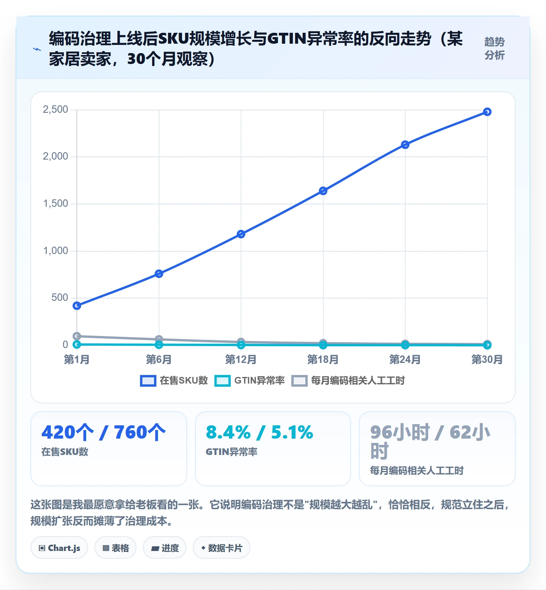Click the lightning icon beside the chart title

37,49
